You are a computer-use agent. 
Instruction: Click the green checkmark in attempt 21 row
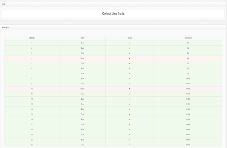pyautogui.click(x=130, y=145)
